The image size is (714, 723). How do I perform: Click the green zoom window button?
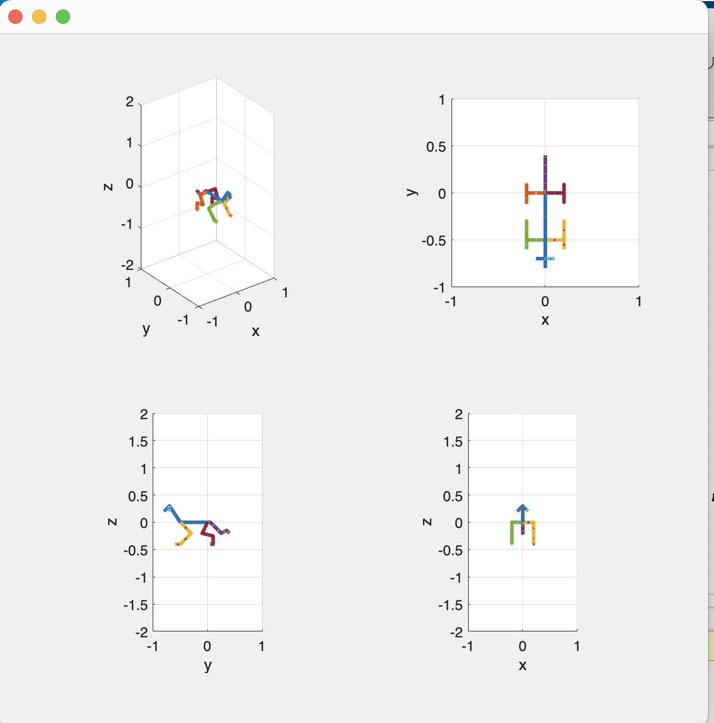63,17
